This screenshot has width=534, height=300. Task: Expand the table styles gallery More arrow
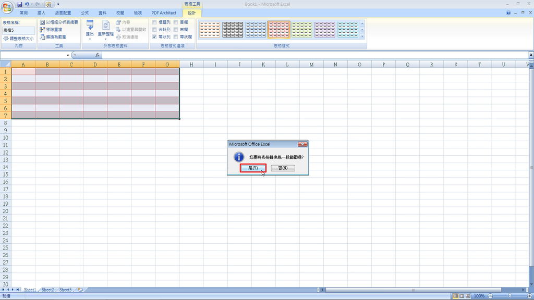click(362, 36)
